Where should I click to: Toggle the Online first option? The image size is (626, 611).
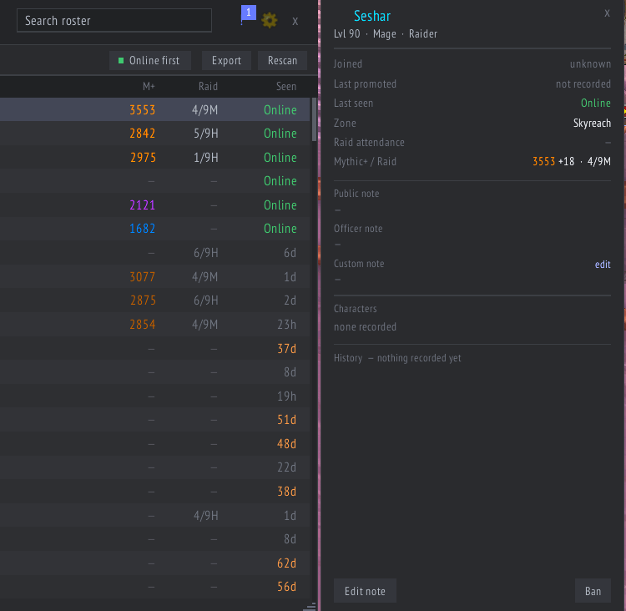[149, 60]
